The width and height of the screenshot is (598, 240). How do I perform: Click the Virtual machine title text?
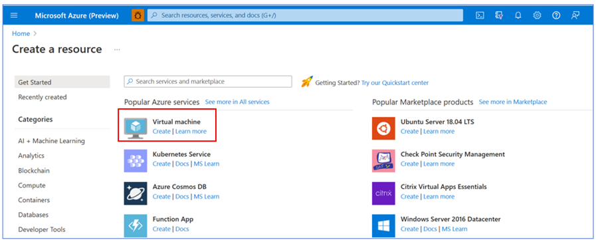coord(177,122)
